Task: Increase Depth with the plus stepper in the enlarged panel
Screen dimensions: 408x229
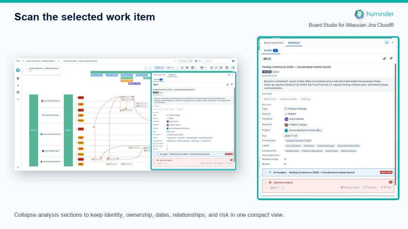Action: coord(283,187)
